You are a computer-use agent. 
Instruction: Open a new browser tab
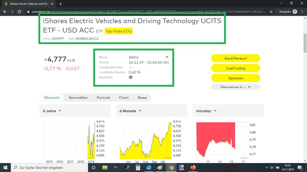(61, 4)
